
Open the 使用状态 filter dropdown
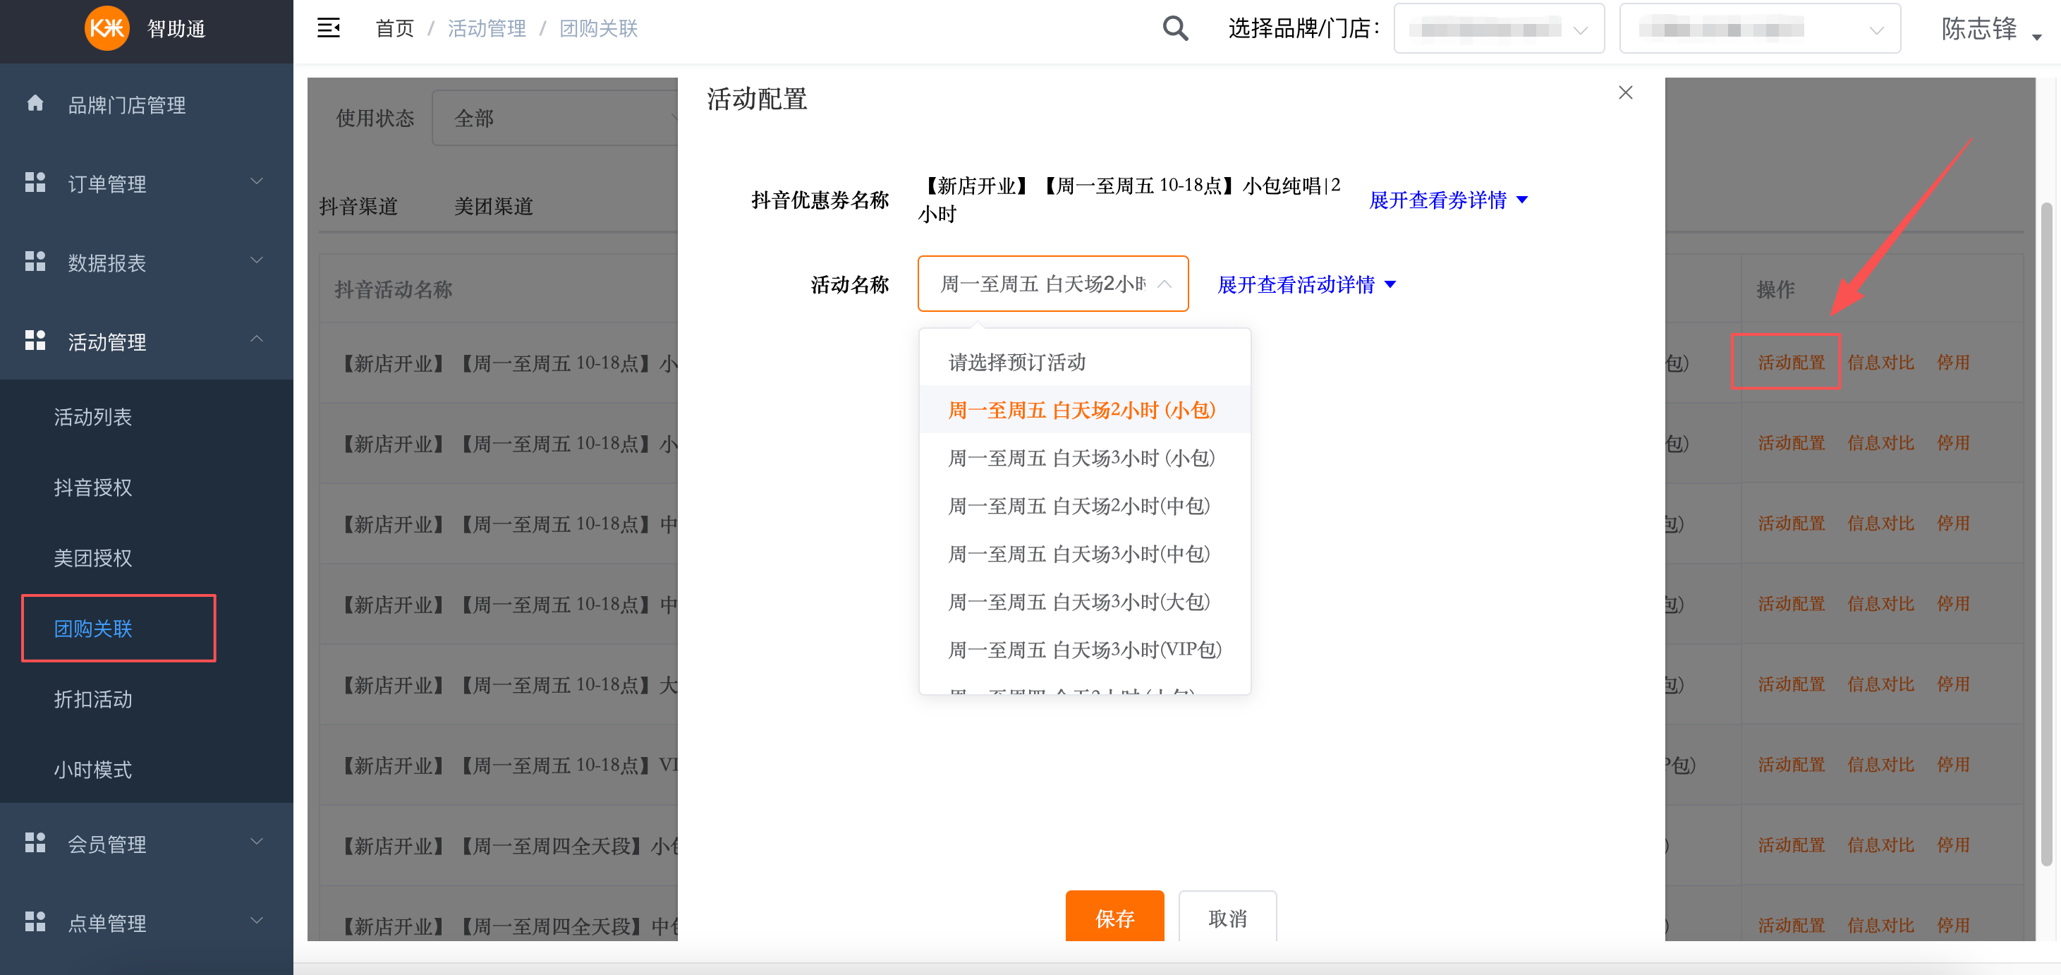556,118
